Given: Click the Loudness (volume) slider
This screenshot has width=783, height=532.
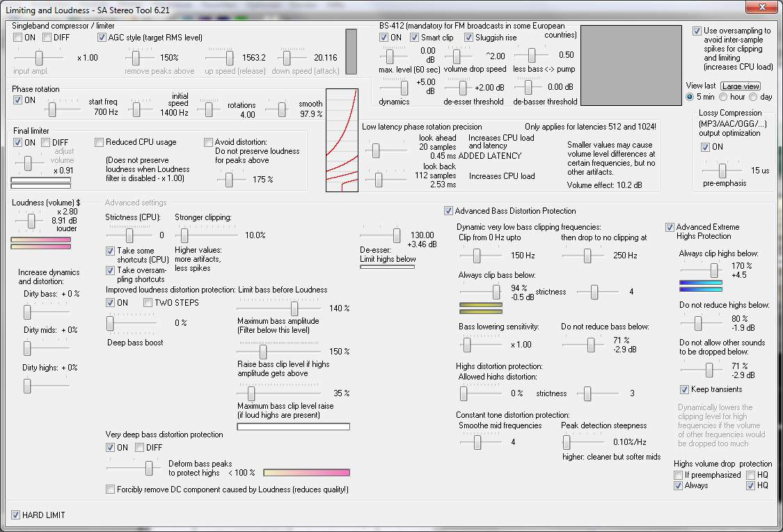Looking at the screenshot, I should pyautogui.click(x=29, y=220).
